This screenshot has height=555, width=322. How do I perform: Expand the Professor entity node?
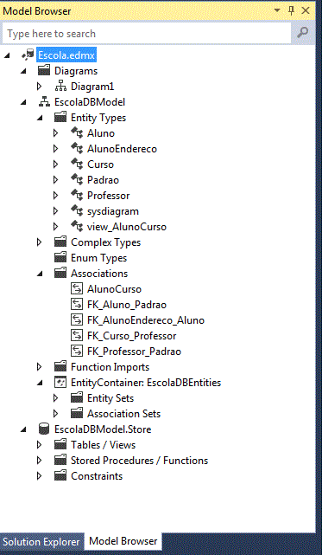(55, 196)
